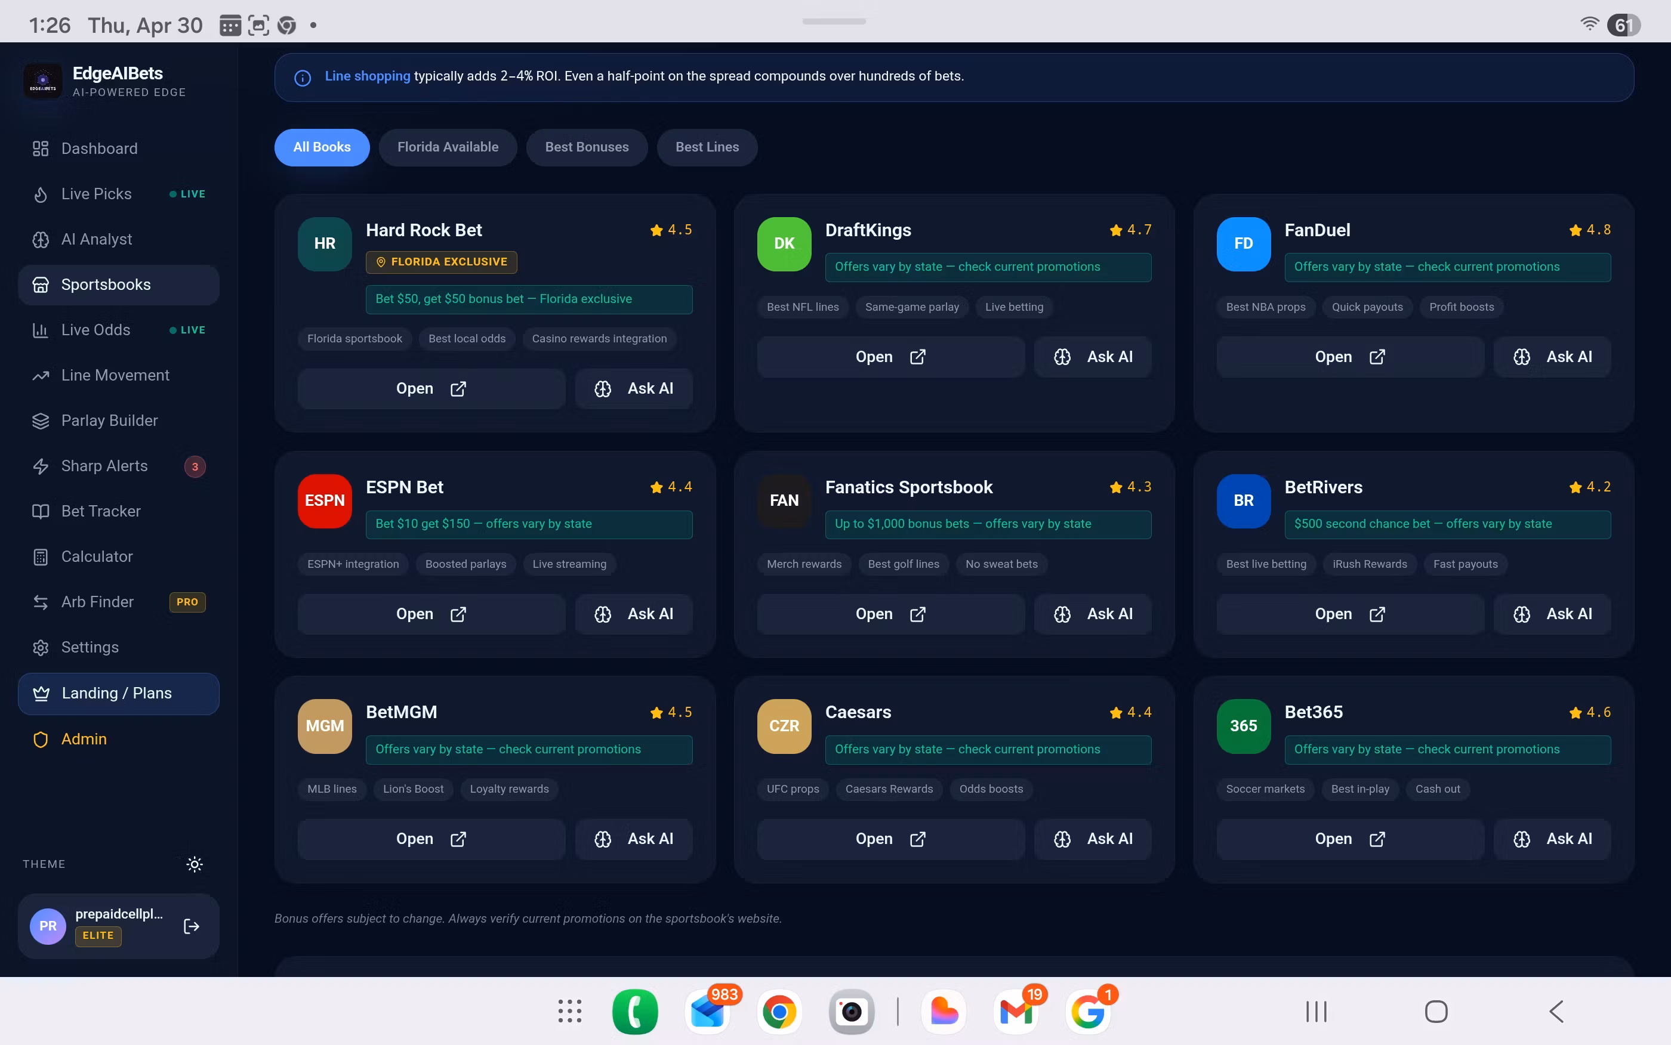Click the 365 Bet365 logo tile
1671x1045 pixels.
(x=1244, y=726)
